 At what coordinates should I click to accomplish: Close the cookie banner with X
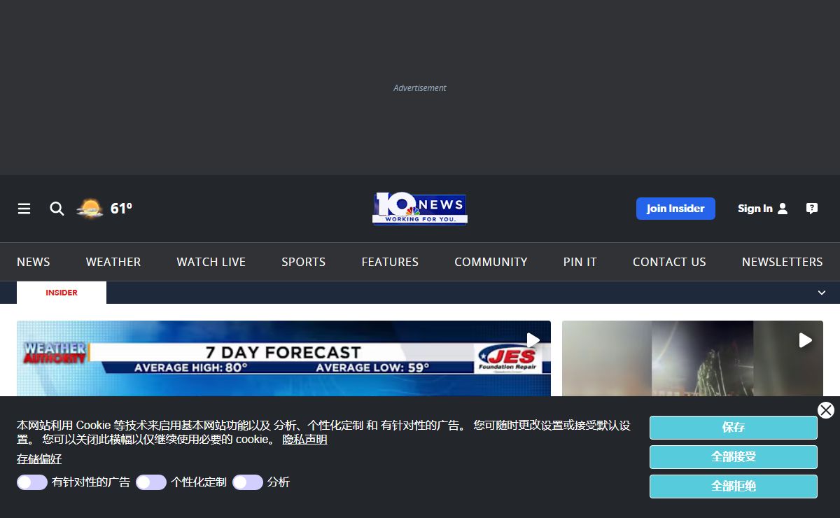click(826, 410)
